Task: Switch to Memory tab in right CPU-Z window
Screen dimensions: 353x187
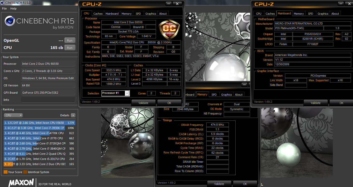Action: [299, 14]
